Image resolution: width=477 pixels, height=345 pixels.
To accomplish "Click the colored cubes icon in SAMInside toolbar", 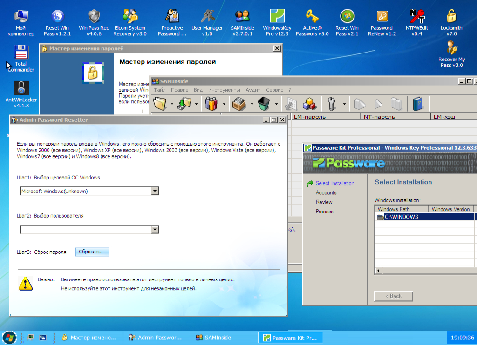I will pos(309,104).
